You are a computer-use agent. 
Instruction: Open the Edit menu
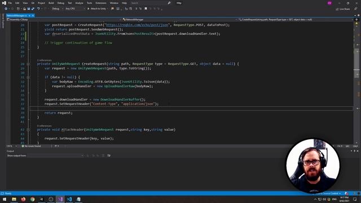[x=17, y=3]
